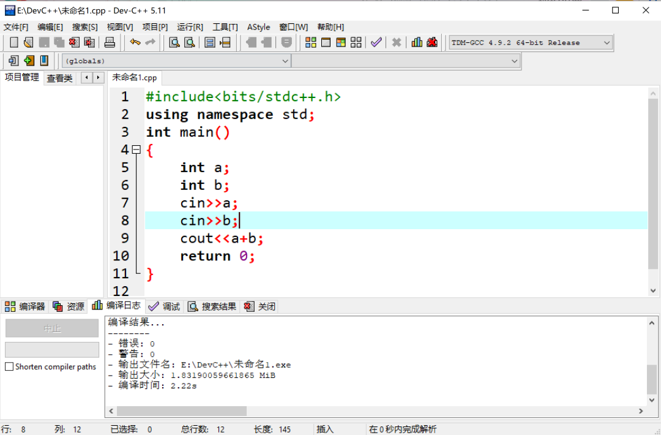Open the 编辑[E] menu

[x=50, y=27]
